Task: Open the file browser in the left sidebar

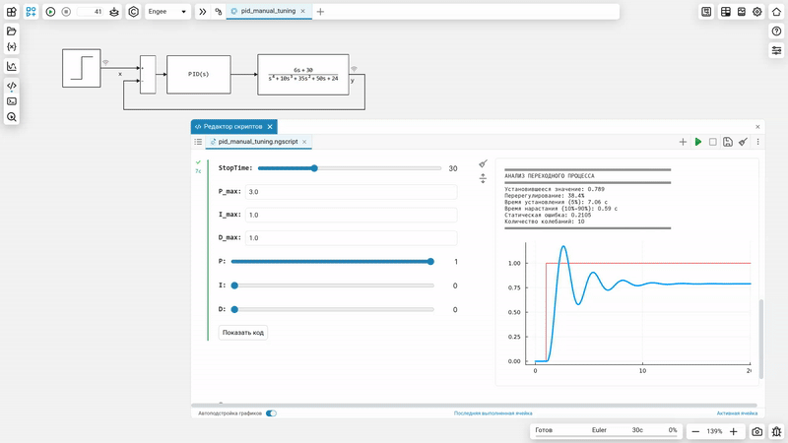Action: (x=12, y=31)
